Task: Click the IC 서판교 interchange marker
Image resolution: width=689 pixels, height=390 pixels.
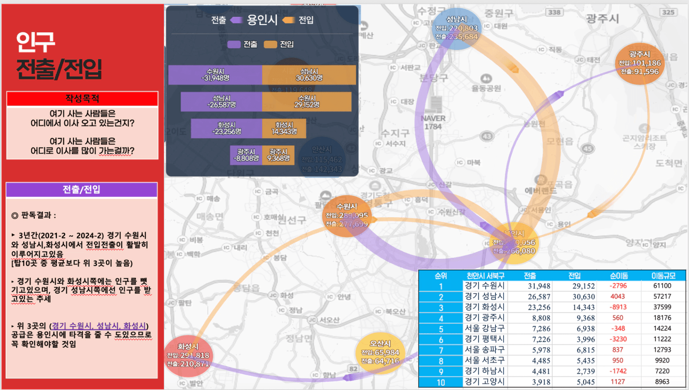Action: click(393, 67)
